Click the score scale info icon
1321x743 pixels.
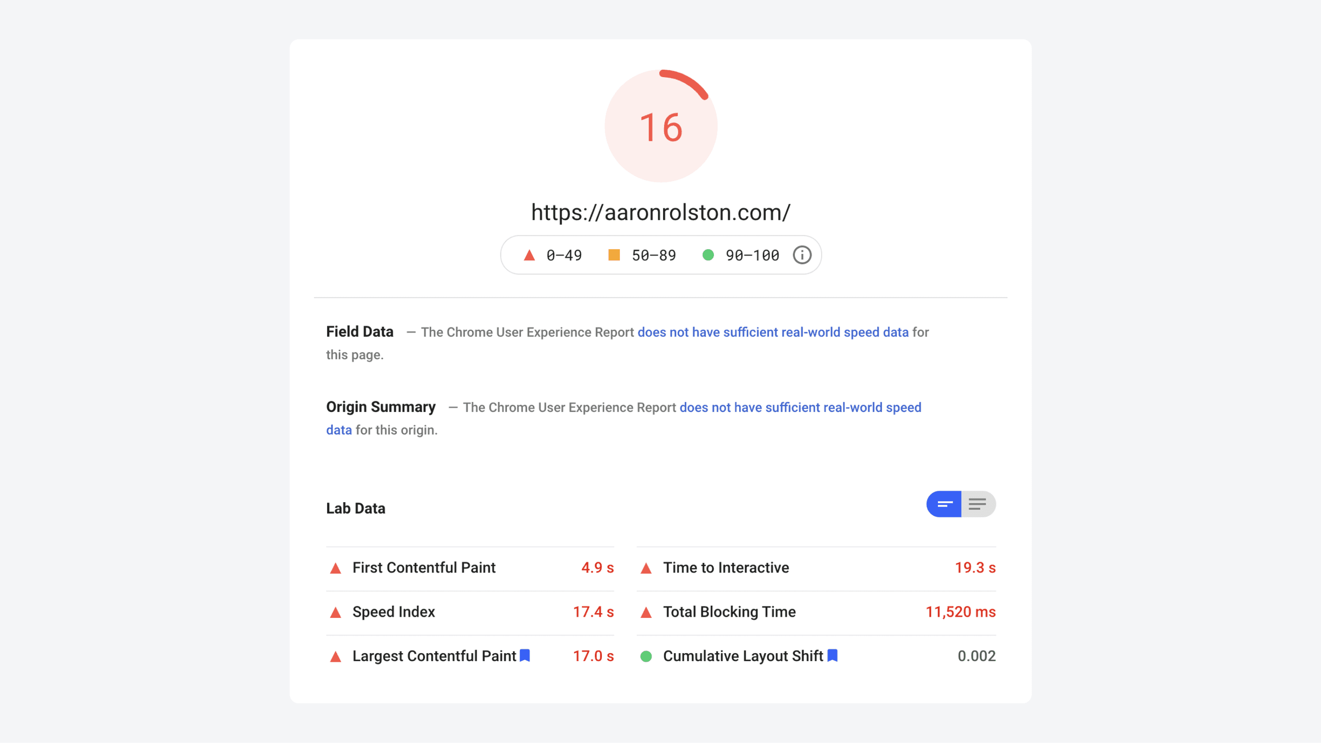(802, 255)
